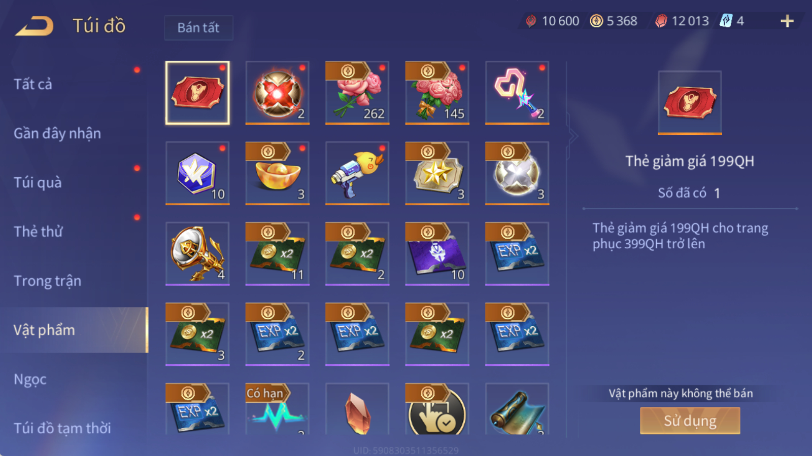Open the Túi đồ tạm thời tab
This screenshot has width=812, height=456.
click(62, 428)
